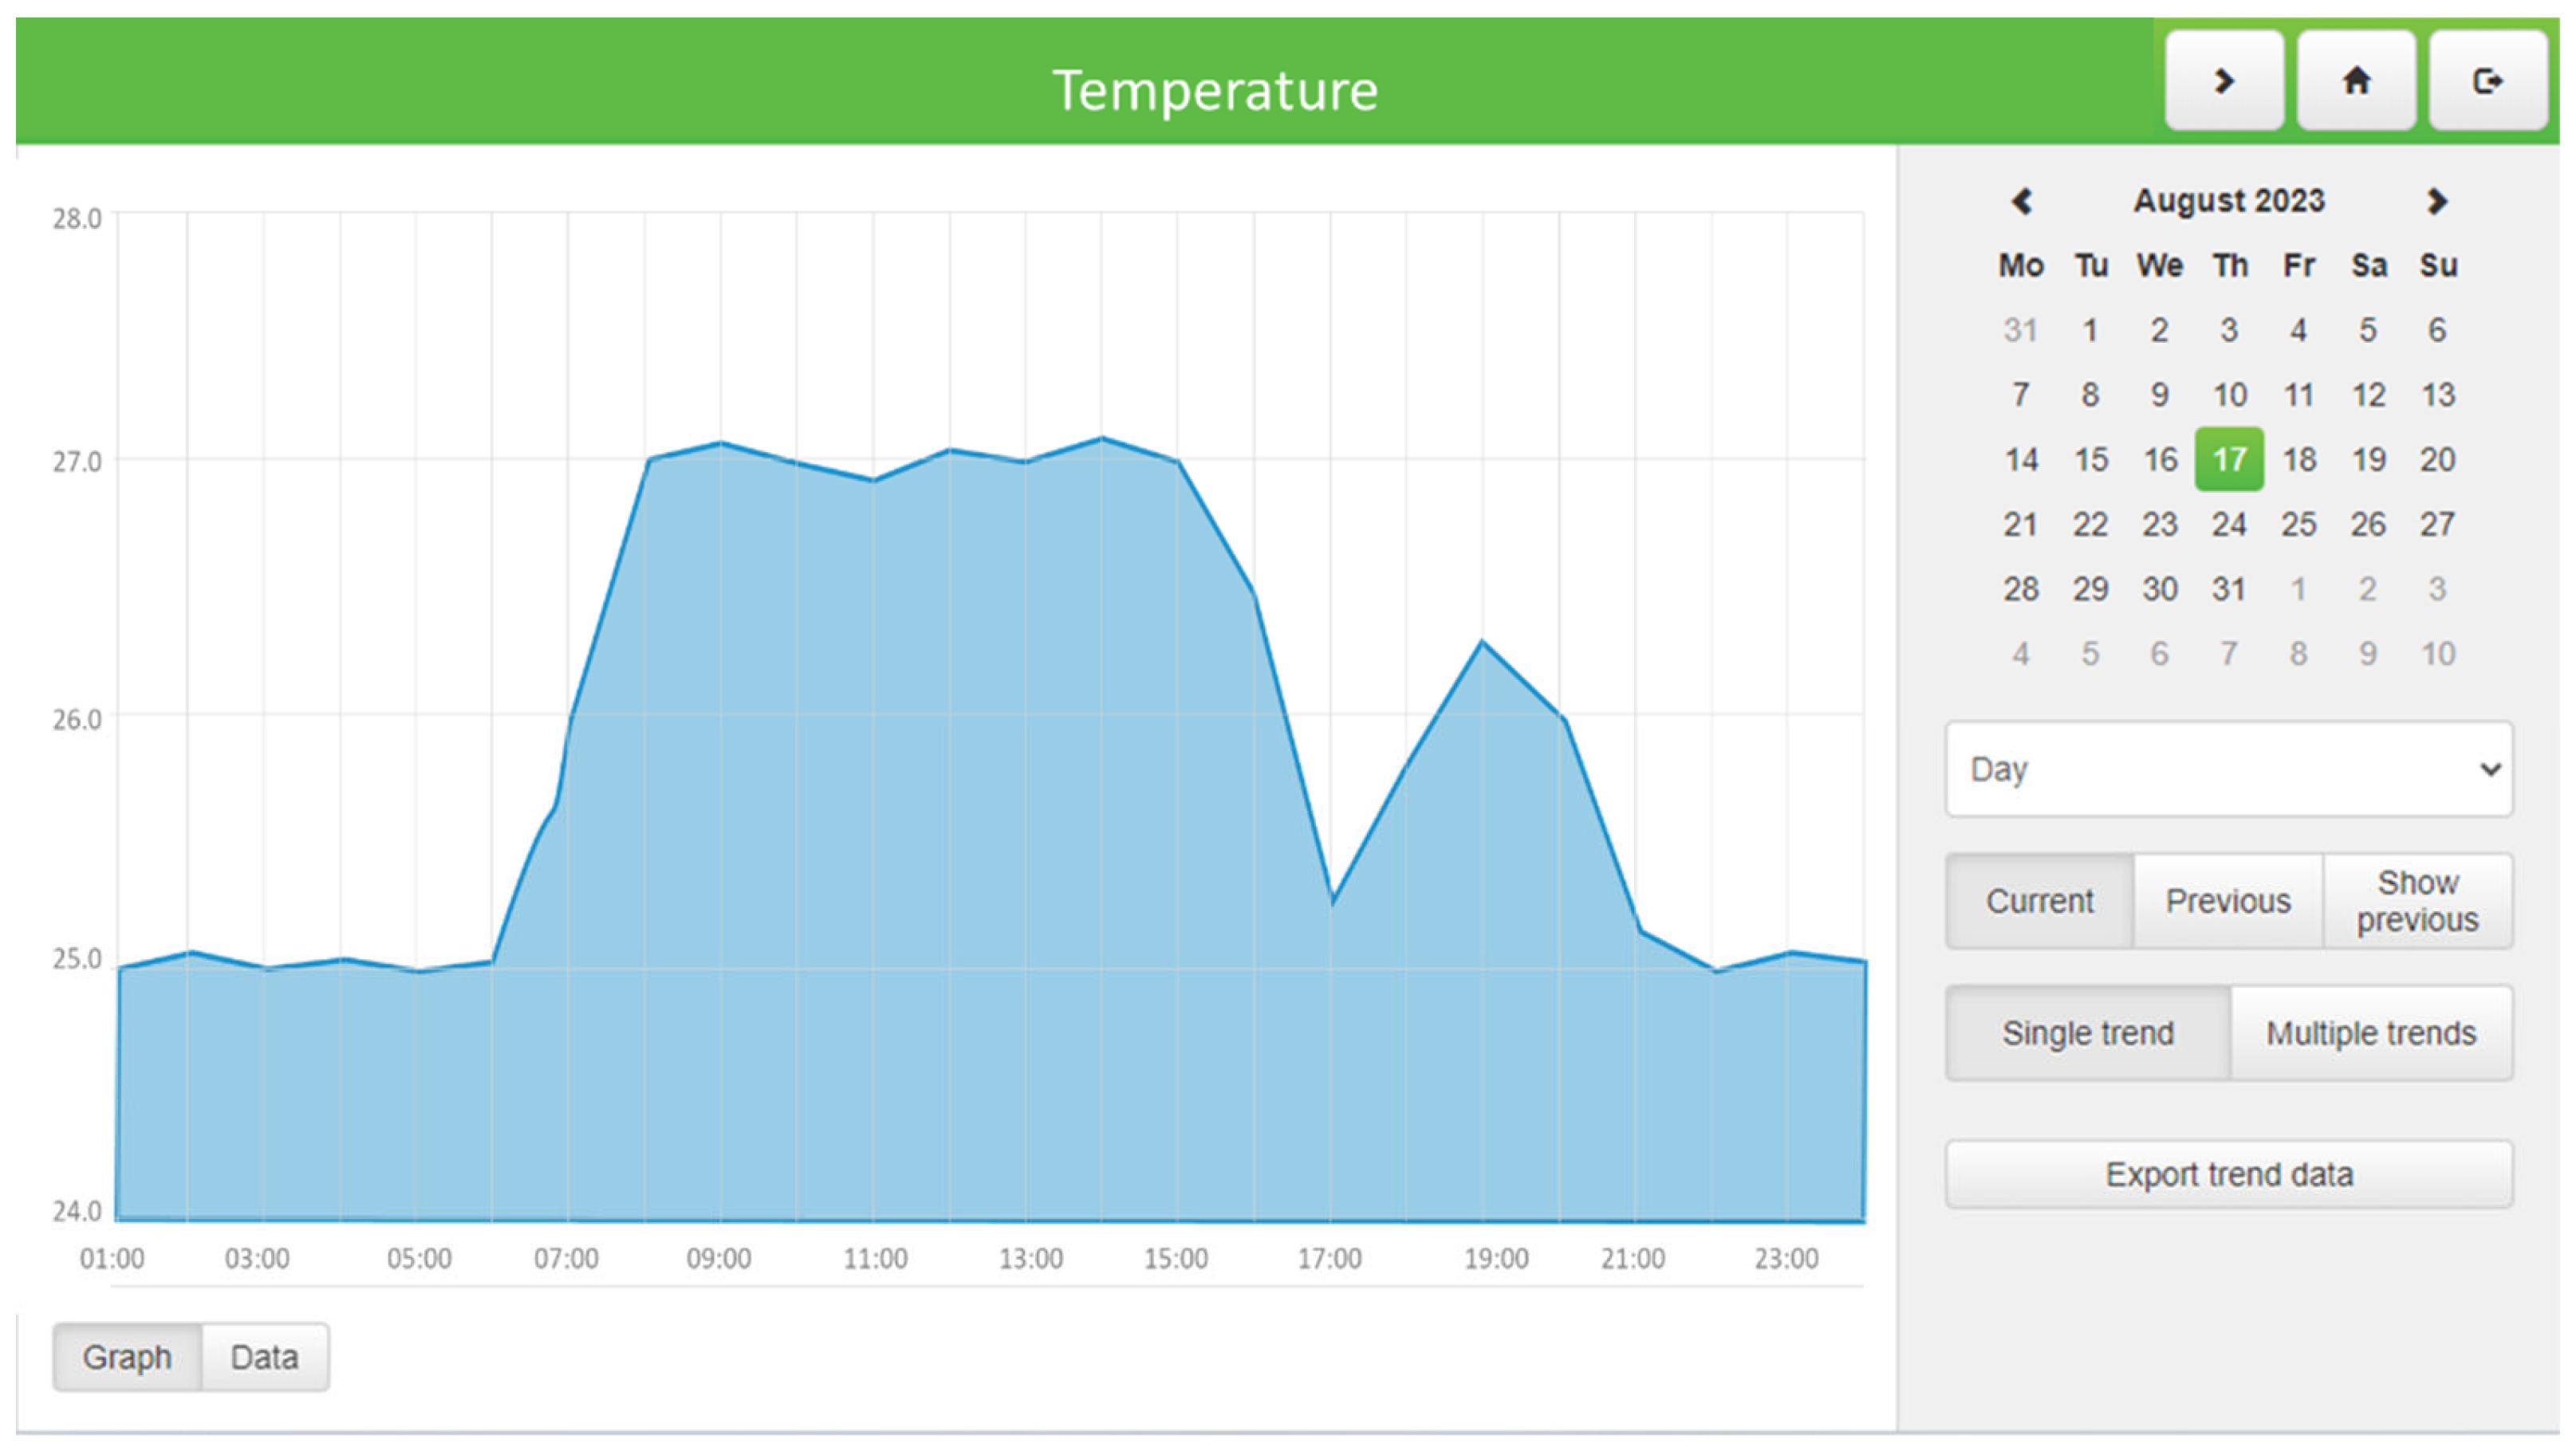
Task: Select August 31 in the calendar
Action: click(2229, 589)
